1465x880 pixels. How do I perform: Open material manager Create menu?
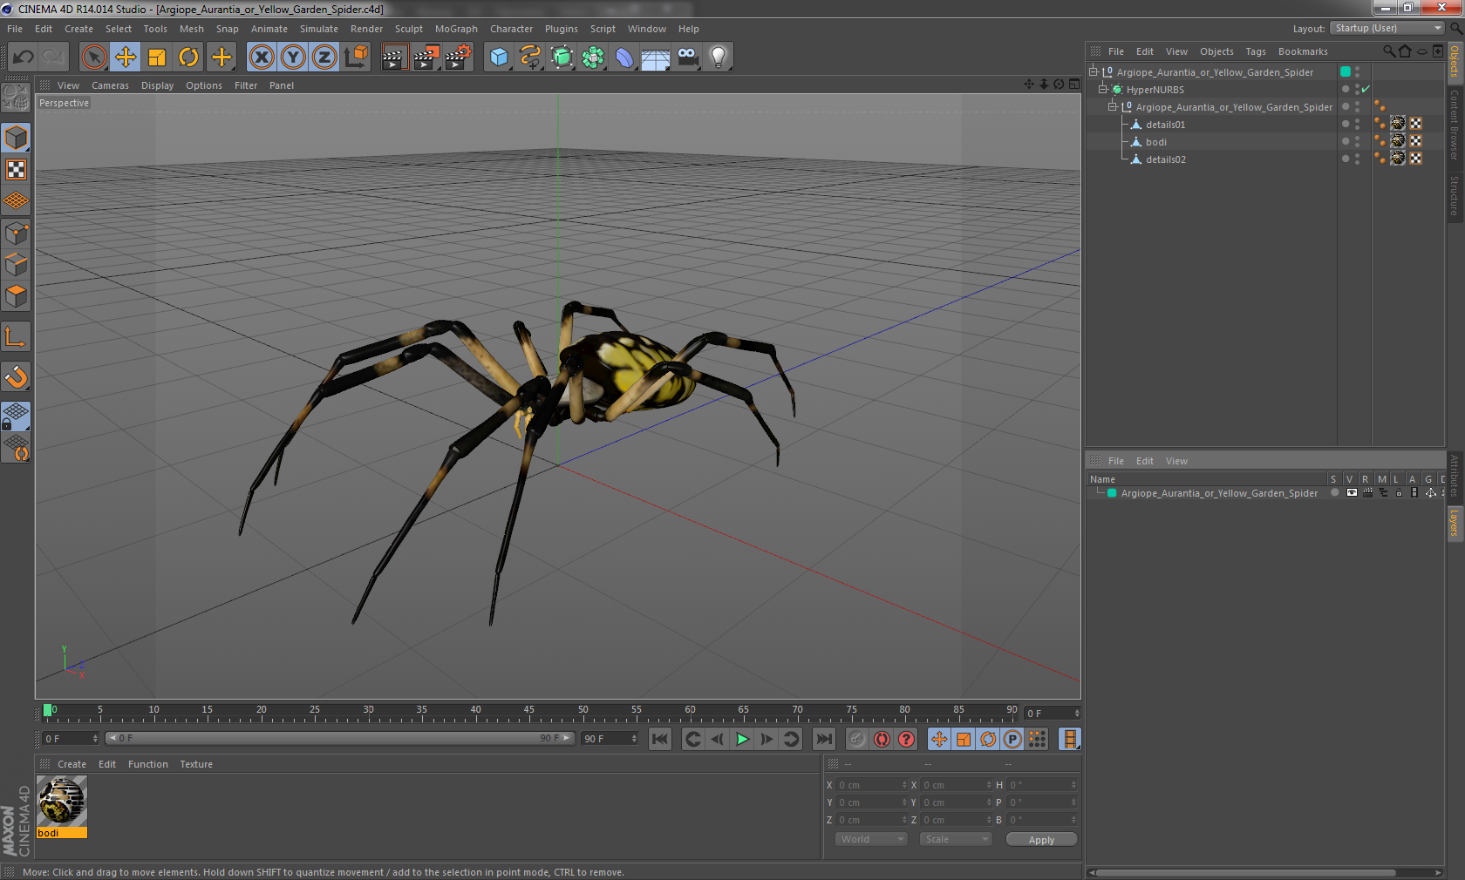pyautogui.click(x=72, y=764)
